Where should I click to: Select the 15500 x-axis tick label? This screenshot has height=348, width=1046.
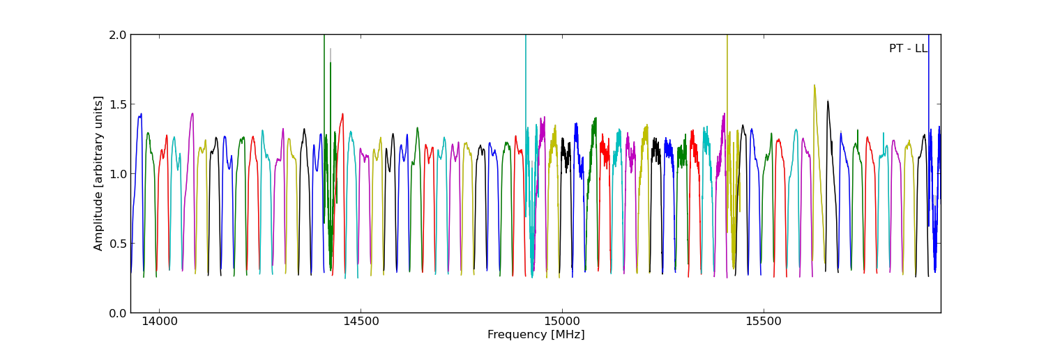click(763, 322)
